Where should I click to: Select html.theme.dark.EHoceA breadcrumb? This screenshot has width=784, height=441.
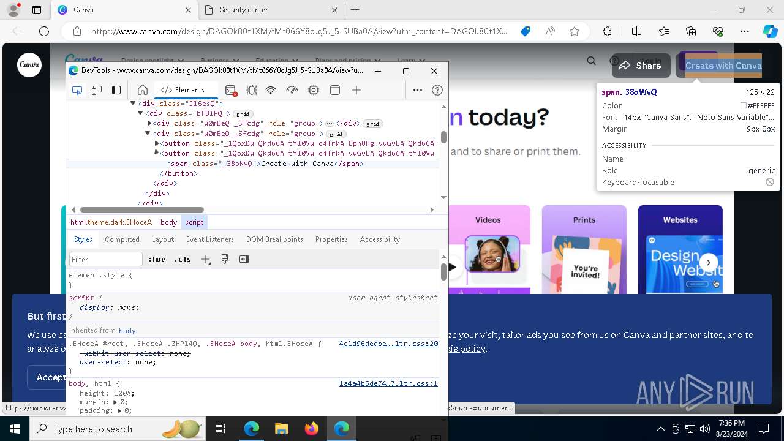click(x=111, y=222)
